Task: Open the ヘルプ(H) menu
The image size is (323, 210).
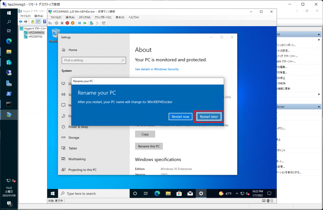Action: [x=134, y=17]
